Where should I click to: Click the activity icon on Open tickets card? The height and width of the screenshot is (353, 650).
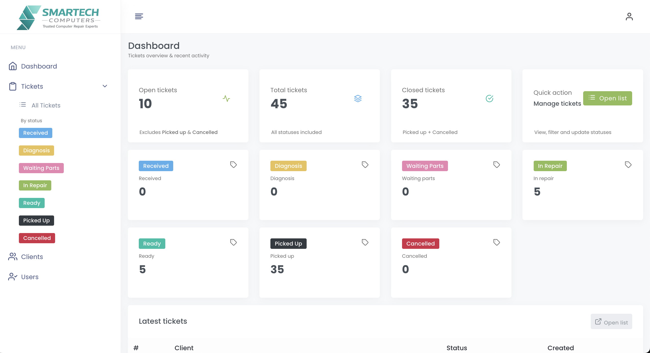click(227, 99)
